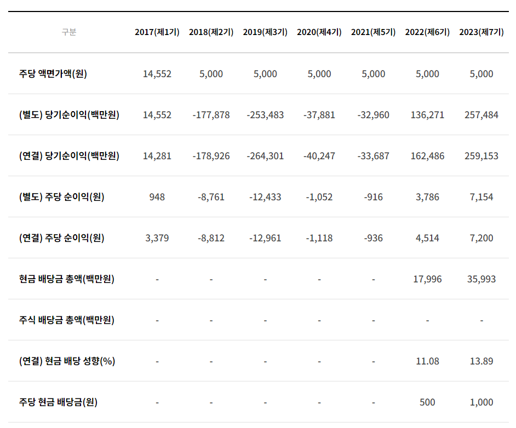Select the -8,812 cell

tap(211, 238)
